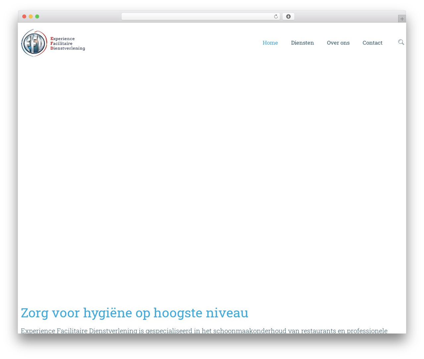The image size is (424, 359).
Task: Open the Diensten menu item
Action: 302,43
